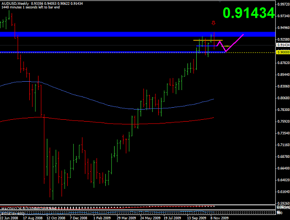The height and width of the screenshot is (220, 290).
Task: Click the 0.78300 price axis label
Action: pyautogui.click(x=284, y=110)
